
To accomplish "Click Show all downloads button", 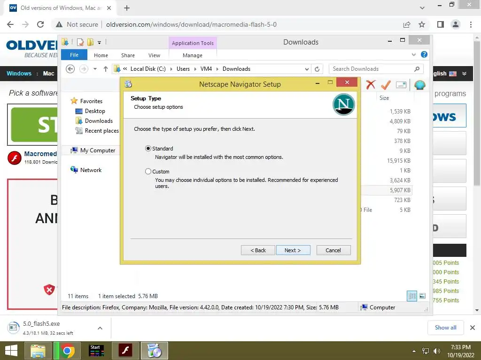I will pyautogui.click(x=445, y=328).
